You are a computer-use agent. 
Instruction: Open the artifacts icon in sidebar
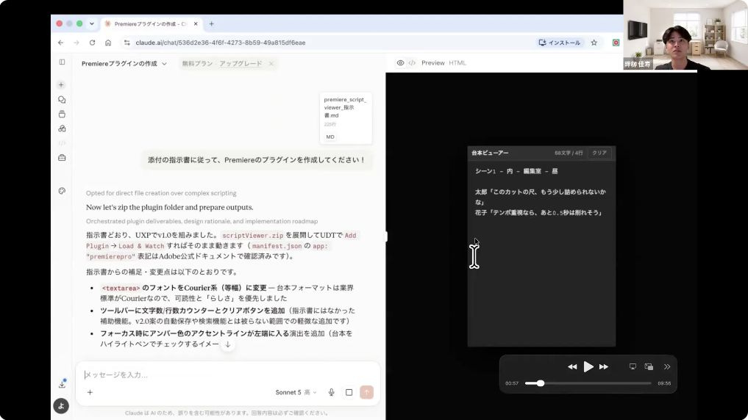(62, 128)
